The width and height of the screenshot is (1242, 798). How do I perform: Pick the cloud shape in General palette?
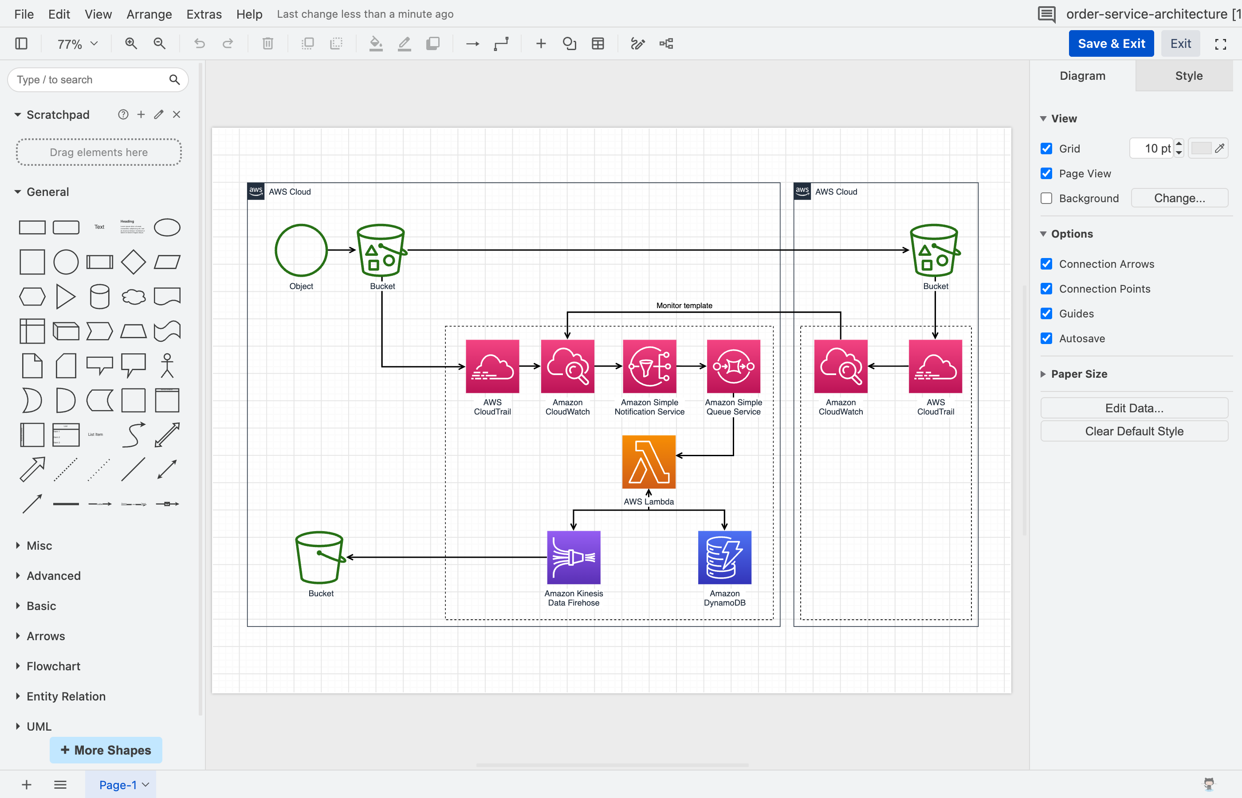(x=133, y=297)
